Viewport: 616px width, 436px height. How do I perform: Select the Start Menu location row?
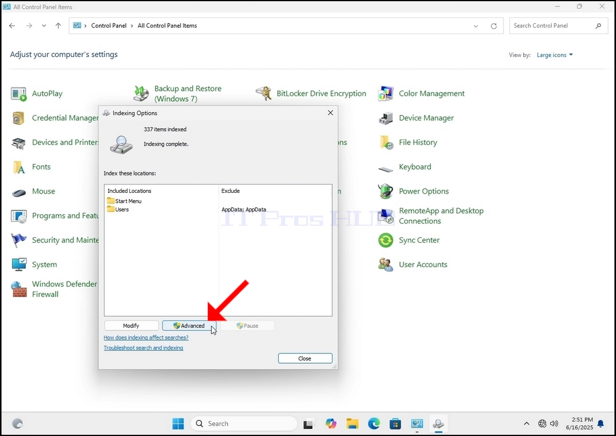click(124, 201)
